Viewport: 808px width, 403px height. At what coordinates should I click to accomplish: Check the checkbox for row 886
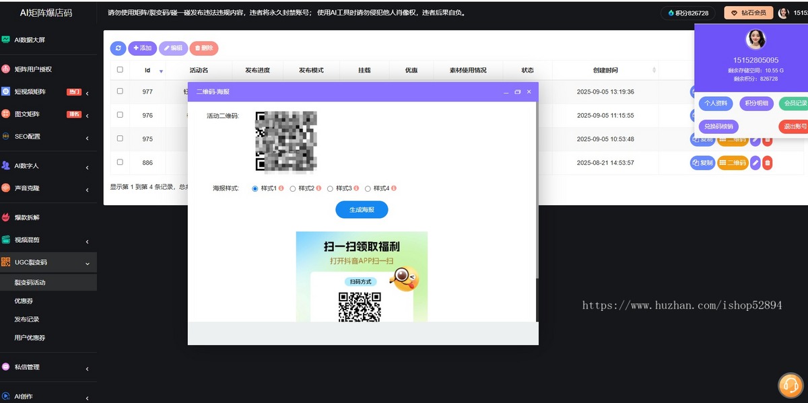tap(120, 162)
